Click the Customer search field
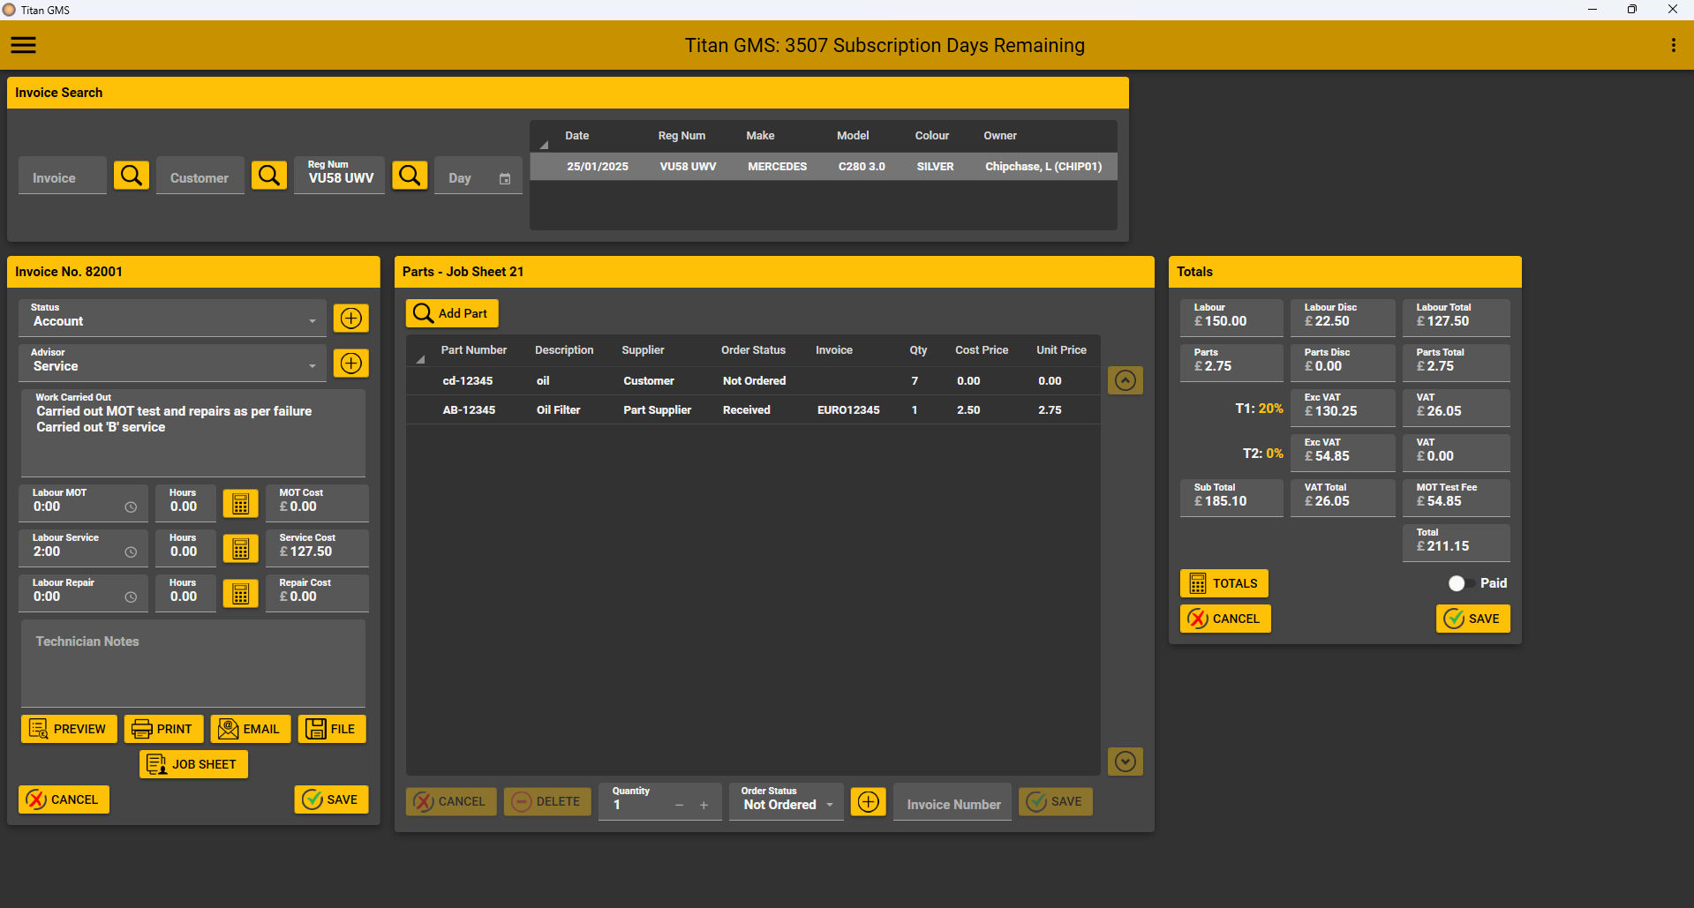Screen dimensions: 1694x908 (200, 176)
